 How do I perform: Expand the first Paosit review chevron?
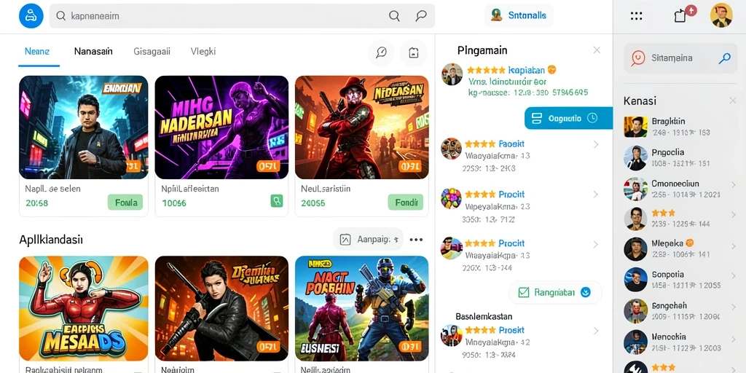coord(596,144)
